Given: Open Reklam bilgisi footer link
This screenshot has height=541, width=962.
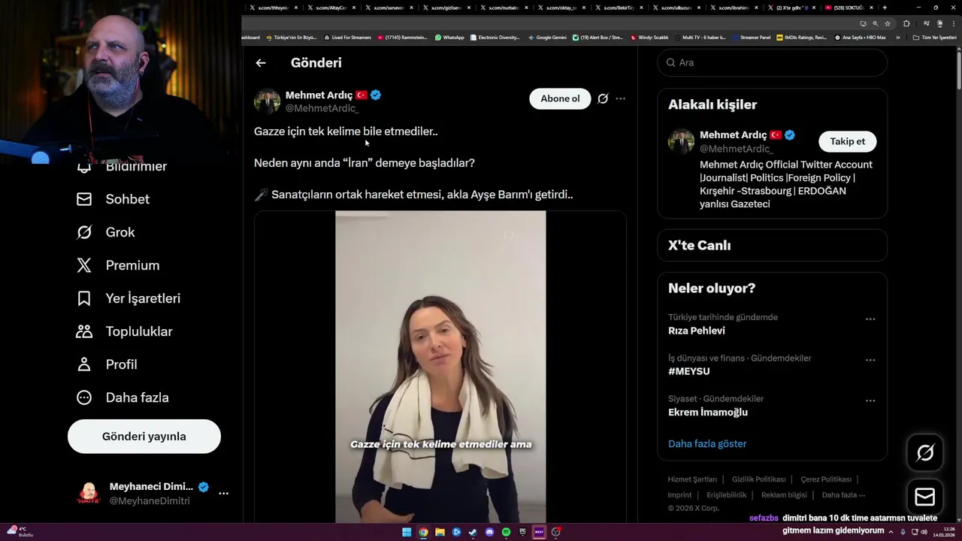Looking at the screenshot, I should point(784,495).
